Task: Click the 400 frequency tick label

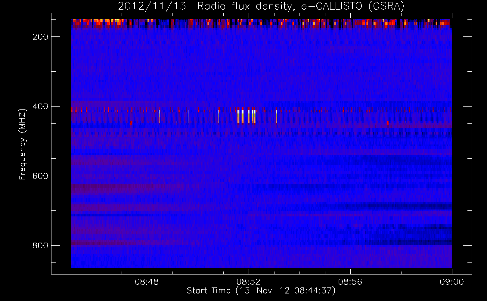Action: (40, 107)
